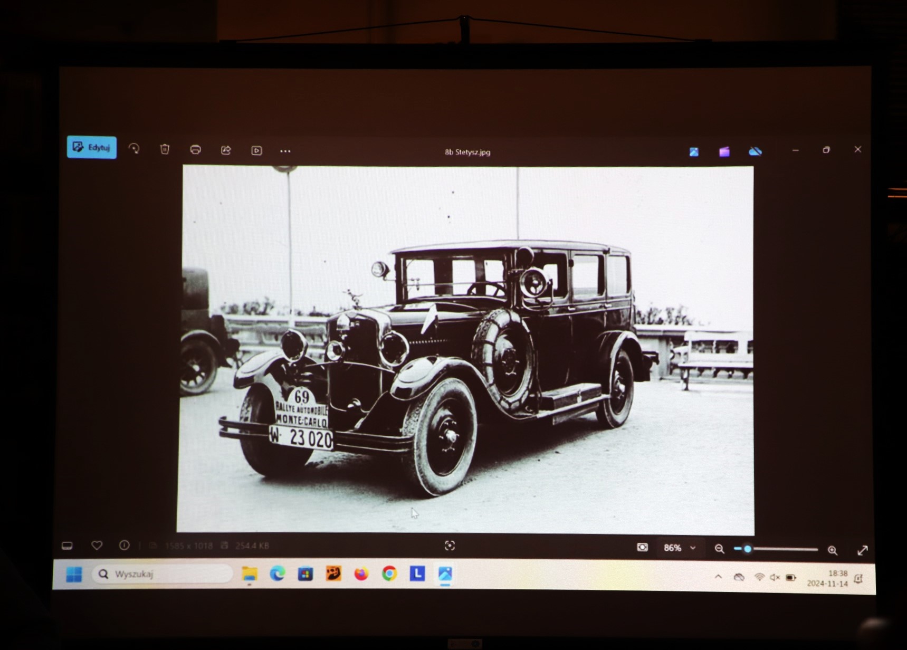Click the Wyszukaj taskbar search field
The width and height of the screenshot is (907, 650).
point(163,574)
